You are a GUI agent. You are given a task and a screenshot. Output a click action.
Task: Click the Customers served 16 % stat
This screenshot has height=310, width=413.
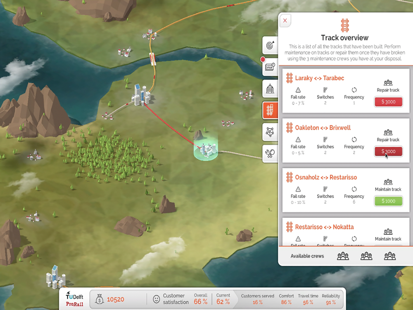point(258,299)
